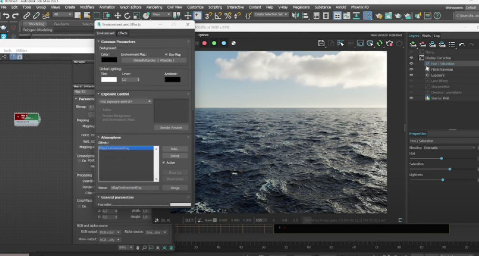This screenshot has width=479, height=256.
Task: Click the Render Preview button
Action: 171,128
